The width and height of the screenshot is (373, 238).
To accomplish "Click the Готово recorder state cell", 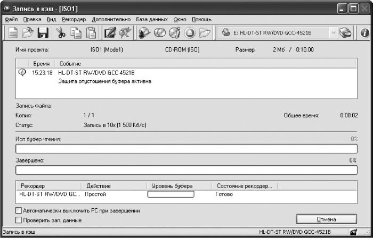I will click(224, 194).
